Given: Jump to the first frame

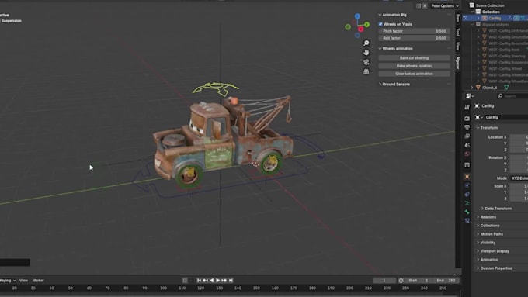Looking at the screenshot, I should tap(199, 280).
